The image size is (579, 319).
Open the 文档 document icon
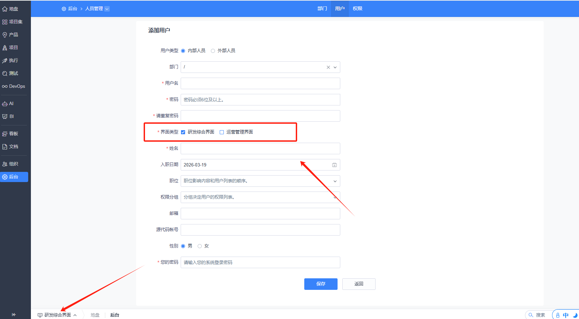(5, 147)
